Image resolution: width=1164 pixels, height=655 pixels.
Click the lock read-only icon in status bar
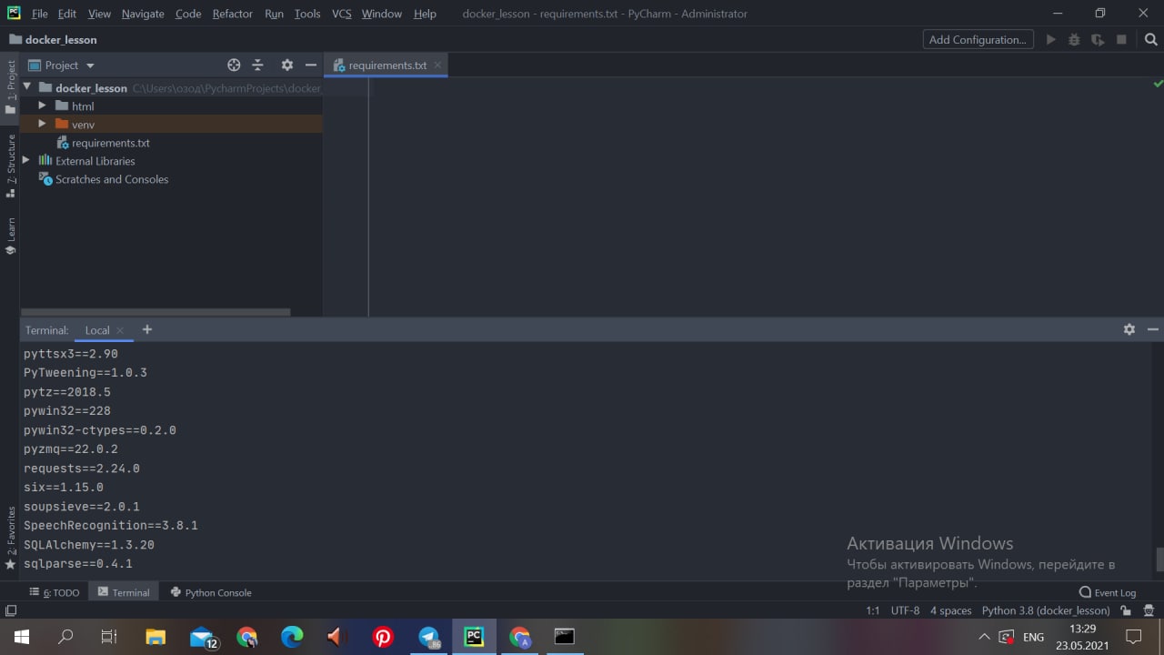coord(1126,610)
